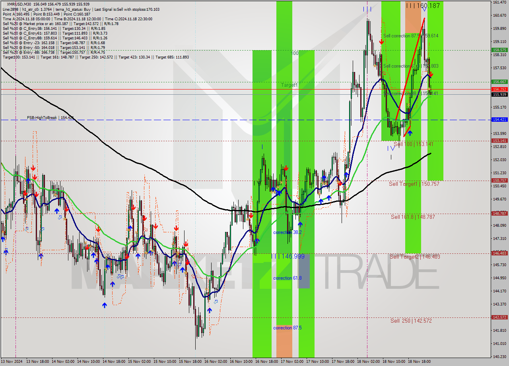Click the green 156.667 price tag
This screenshot has width=509, height=366.
(499, 82)
